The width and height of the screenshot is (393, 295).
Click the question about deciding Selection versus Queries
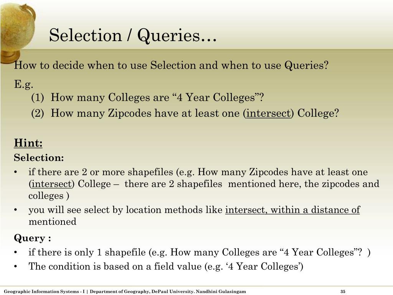click(171, 65)
